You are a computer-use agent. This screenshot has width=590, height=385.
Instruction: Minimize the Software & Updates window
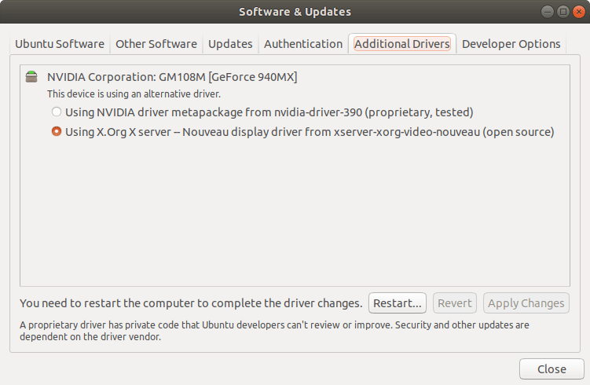[547, 12]
